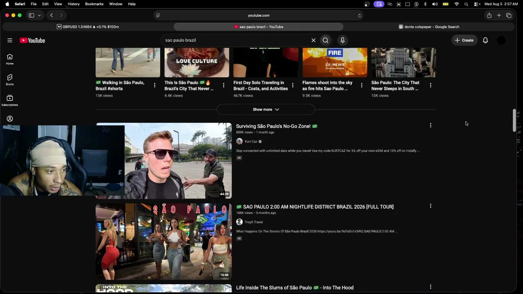Open options for 'Walking in São Paulo' short

point(154,85)
